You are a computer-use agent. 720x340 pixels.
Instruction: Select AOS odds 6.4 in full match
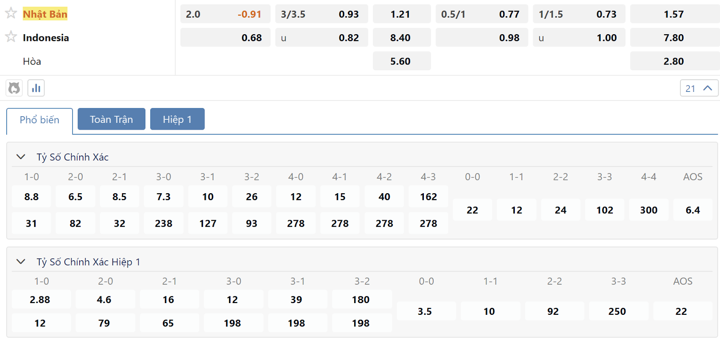point(693,210)
